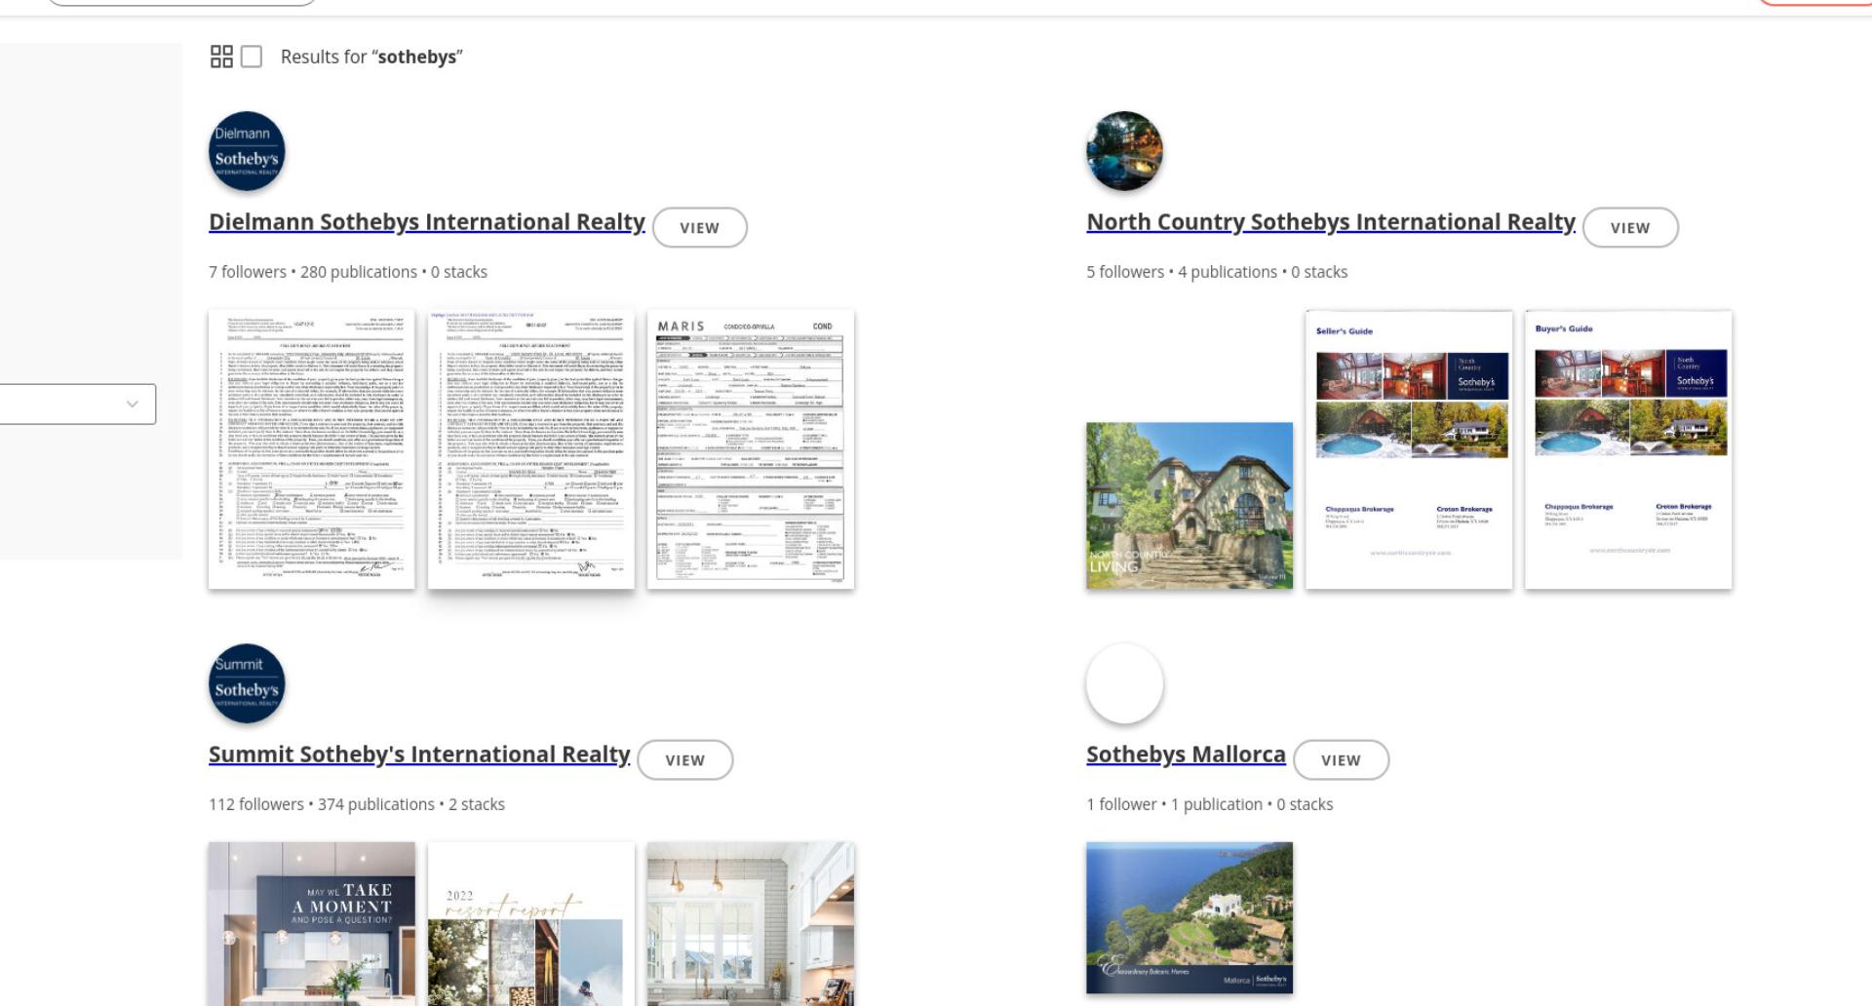This screenshot has height=1006, width=1872.
Task: Switch to grid view layout icon
Action: pyautogui.click(x=221, y=57)
